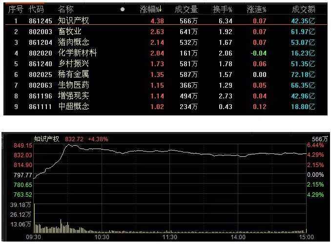Image resolution: width=331 pixels, height=244 pixels.
Task: Select the 知识产权 row in the list
Action: [x=73, y=20]
